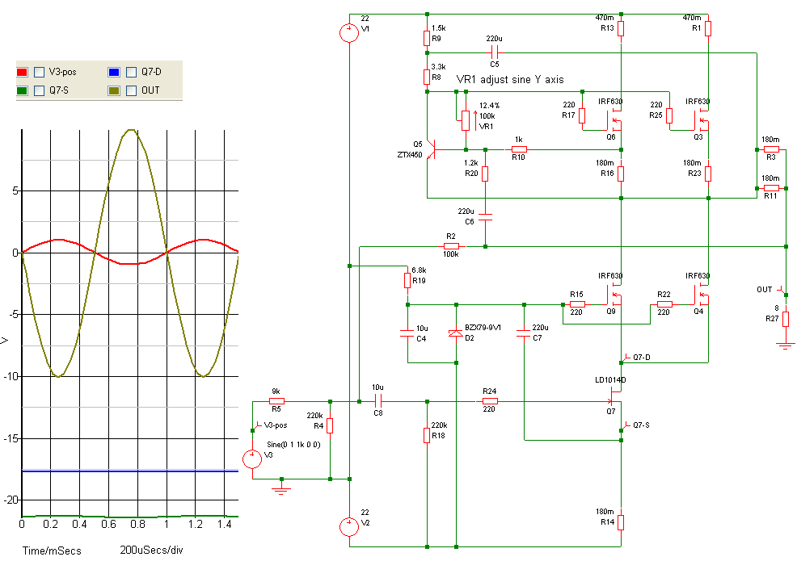
Task: Click the 'VR1 adjust sine Y axis' note
Action: coord(510,80)
